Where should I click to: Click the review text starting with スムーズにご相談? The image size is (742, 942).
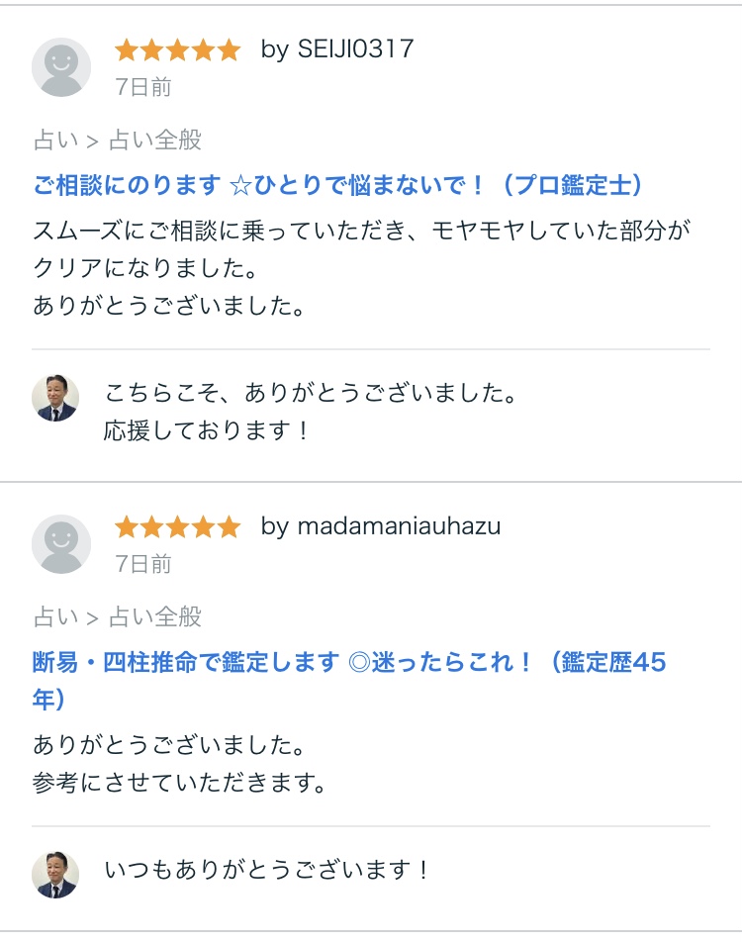(361, 233)
